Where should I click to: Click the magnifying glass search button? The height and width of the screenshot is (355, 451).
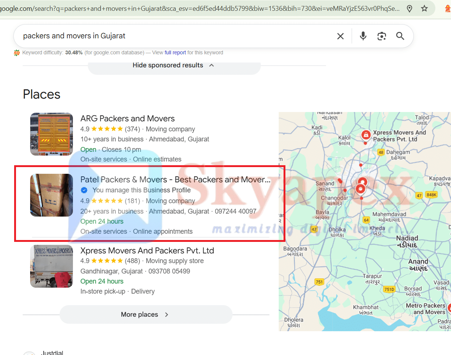point(400,36)
